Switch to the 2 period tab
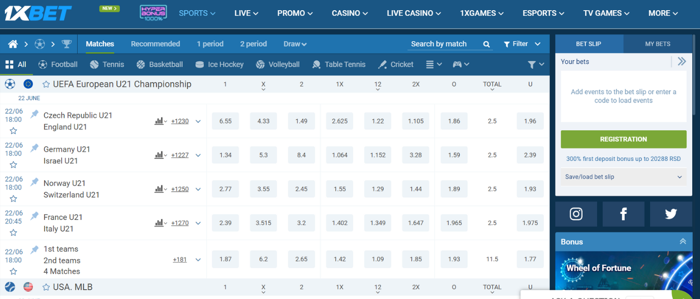Viewport: 700px width, 299px height. [253, 44]
